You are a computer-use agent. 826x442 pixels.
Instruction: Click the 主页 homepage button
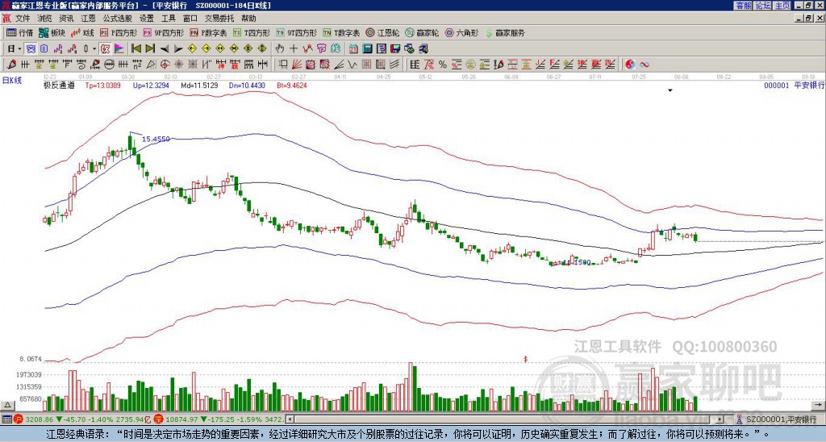pyautogui.click(x=782, y=6)
